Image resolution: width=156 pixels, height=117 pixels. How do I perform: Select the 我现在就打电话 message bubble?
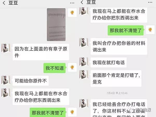pyautogui.click(x=108, y=62)
